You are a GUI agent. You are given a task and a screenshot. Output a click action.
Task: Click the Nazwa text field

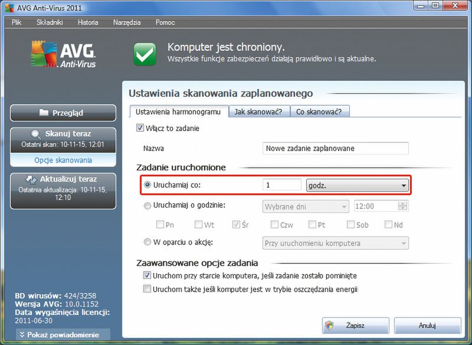(335, 148)
